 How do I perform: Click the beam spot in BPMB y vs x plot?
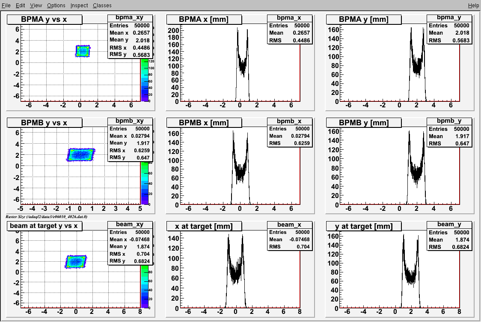point(81,155)
